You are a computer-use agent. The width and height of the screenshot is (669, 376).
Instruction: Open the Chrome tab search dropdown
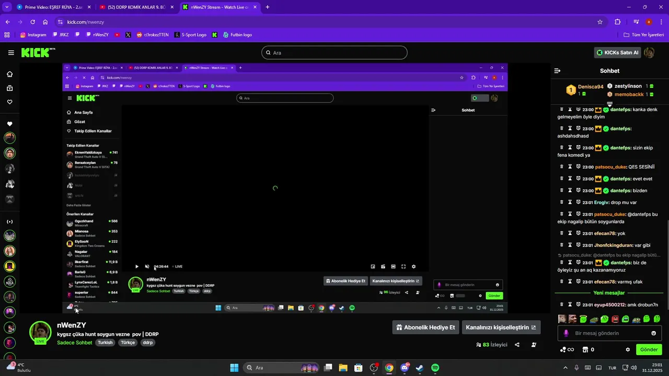click(7, 7)
